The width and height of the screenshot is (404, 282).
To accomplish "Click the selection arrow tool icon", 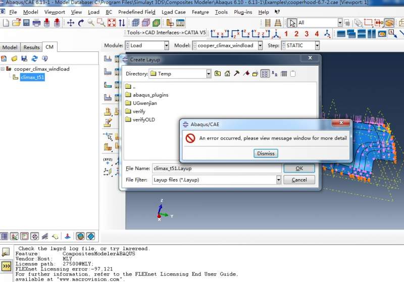I will coord(292,23).
